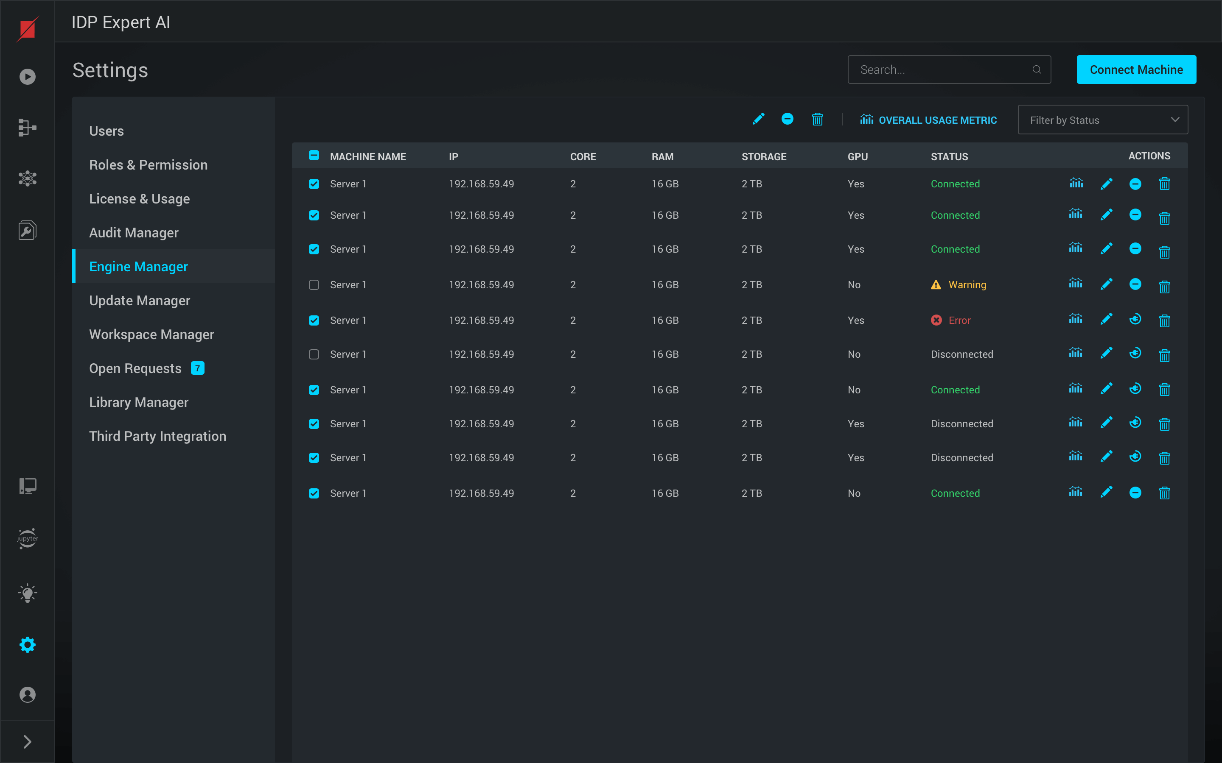Image resolution: width=1222 pixels, height=763 pixels.
Task: Open the Filter by Status dropdown
Action: coord(1102,120)
